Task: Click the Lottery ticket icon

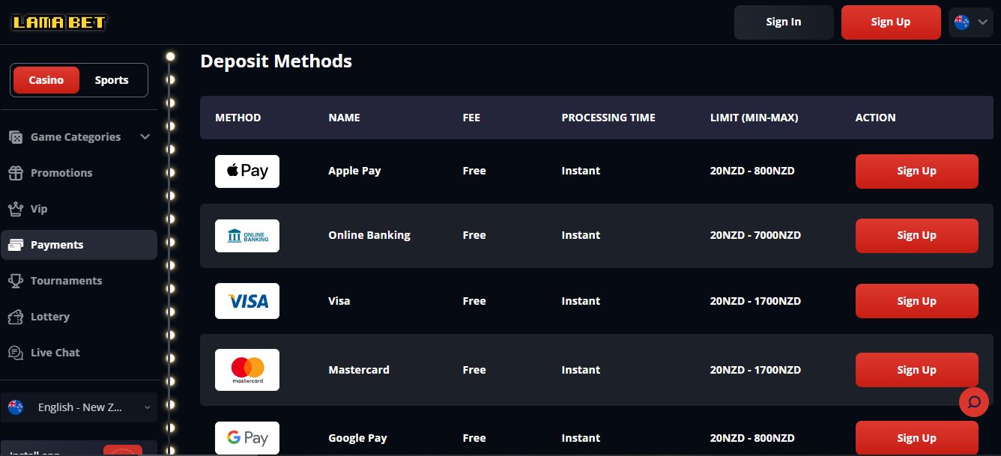Action: (16, 317)
